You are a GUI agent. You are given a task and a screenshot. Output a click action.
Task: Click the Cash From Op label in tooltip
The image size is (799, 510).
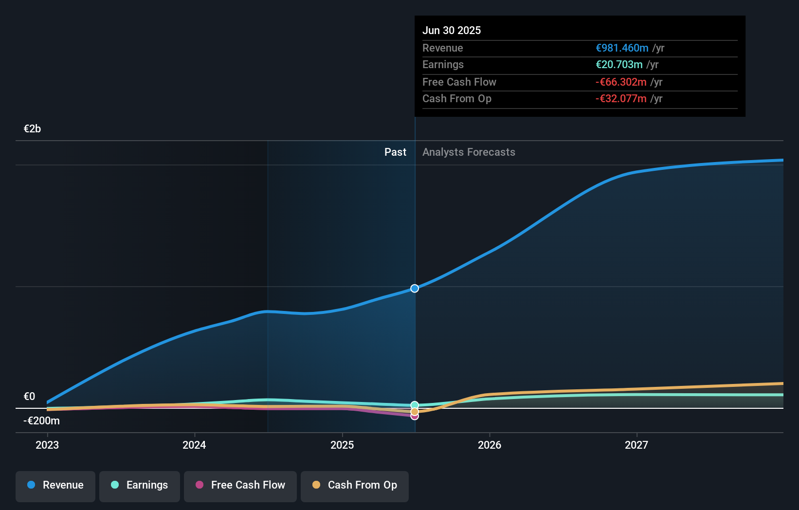click(x=457, y=98)
